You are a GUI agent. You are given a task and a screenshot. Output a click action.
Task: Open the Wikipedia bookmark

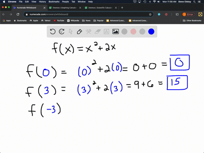click(73, 20)
